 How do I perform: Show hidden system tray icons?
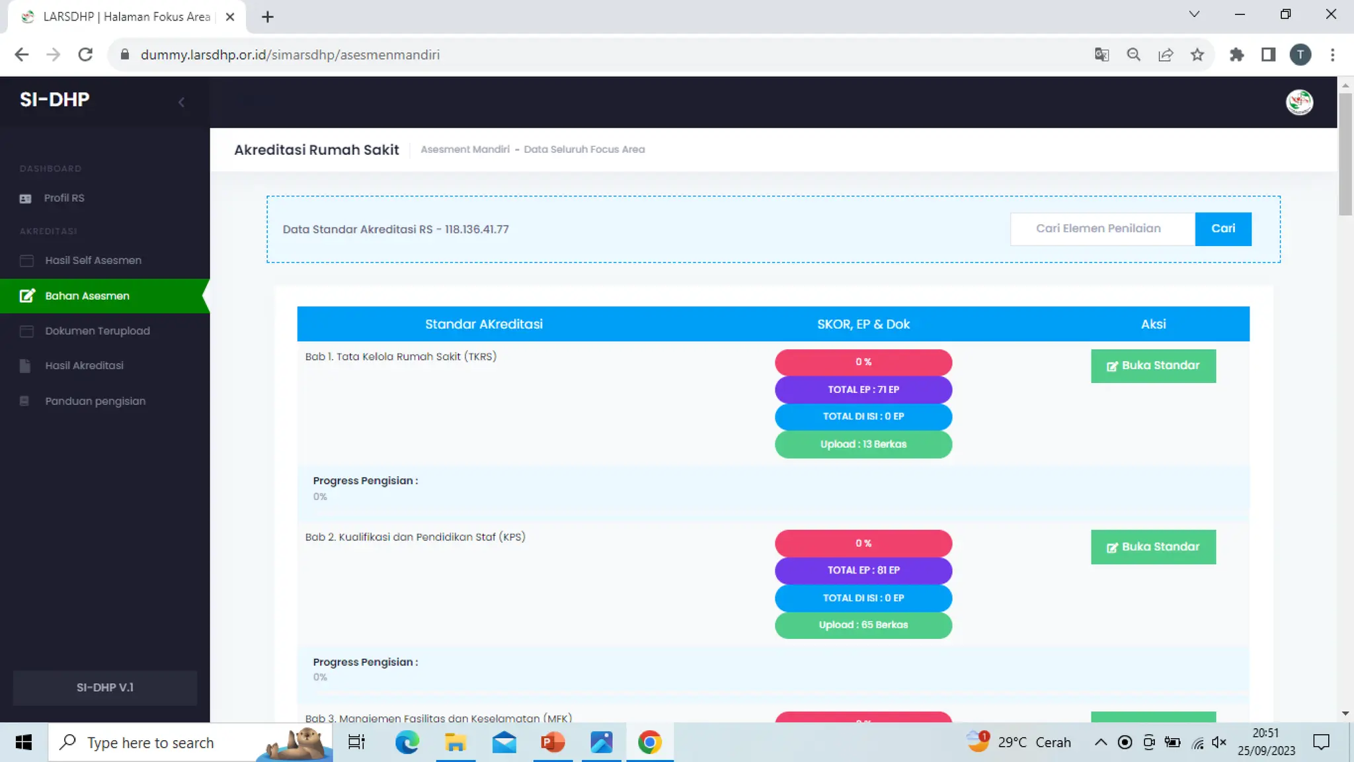(x=1100, y=742)
